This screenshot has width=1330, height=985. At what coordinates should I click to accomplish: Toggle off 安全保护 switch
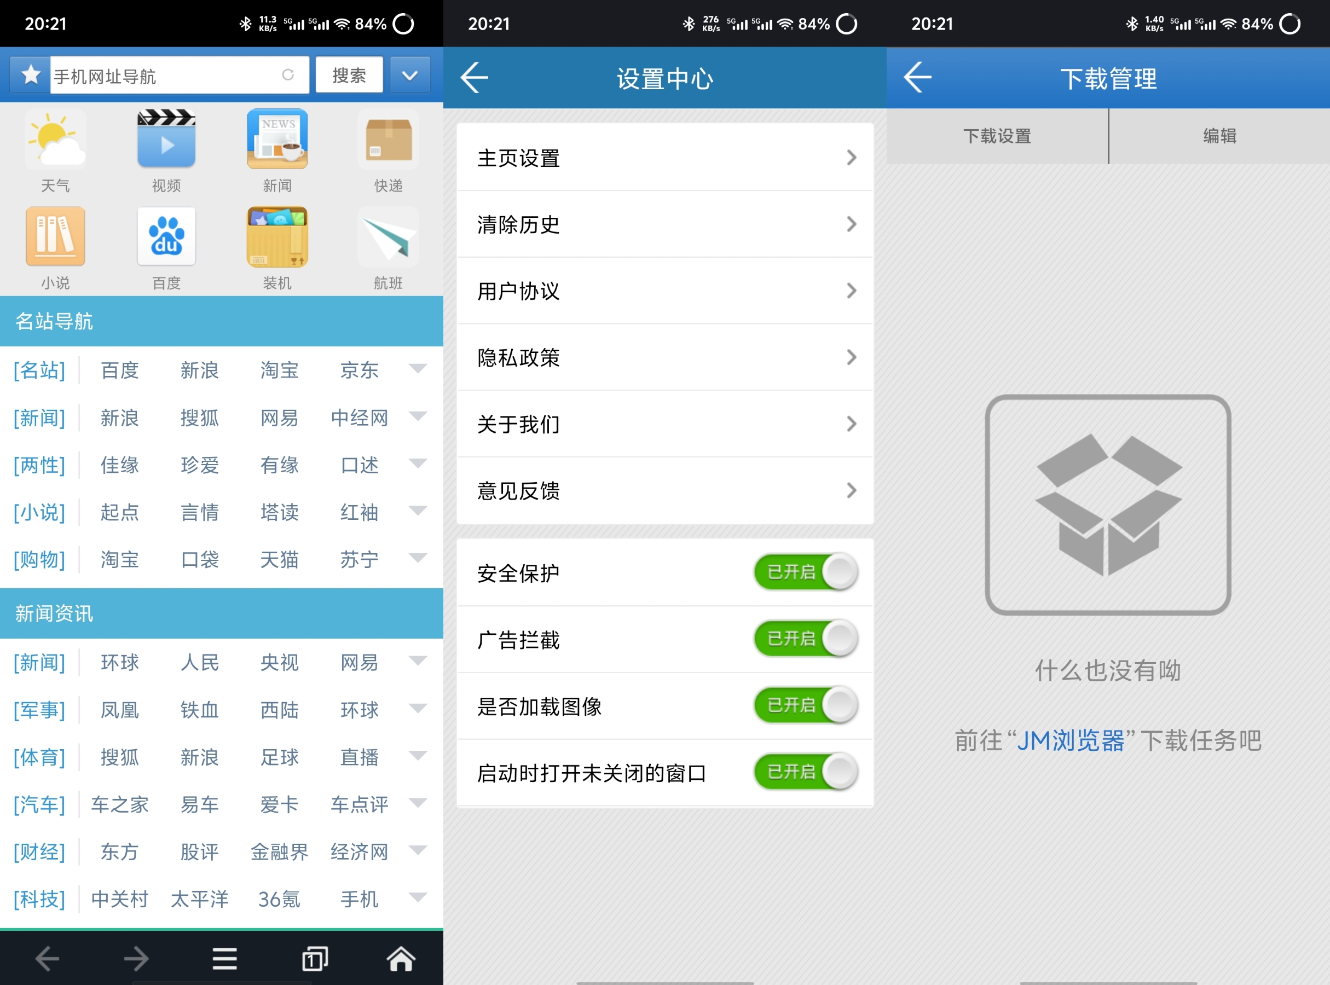805,572
